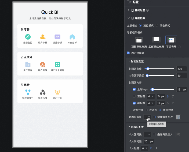Click the 互联网 card heading
189x152 pixels.
tap(28, 57)
